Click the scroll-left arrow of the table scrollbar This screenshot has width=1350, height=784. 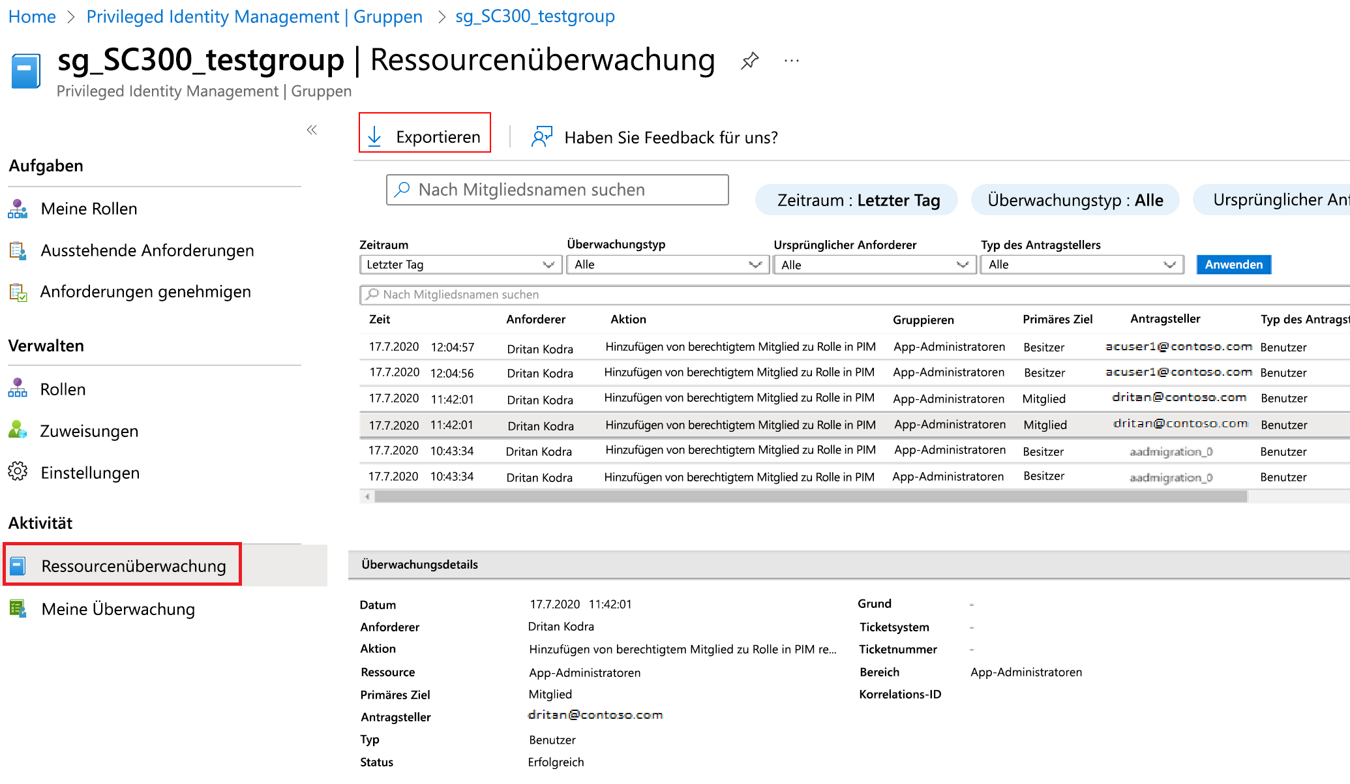tap(367, 496)
